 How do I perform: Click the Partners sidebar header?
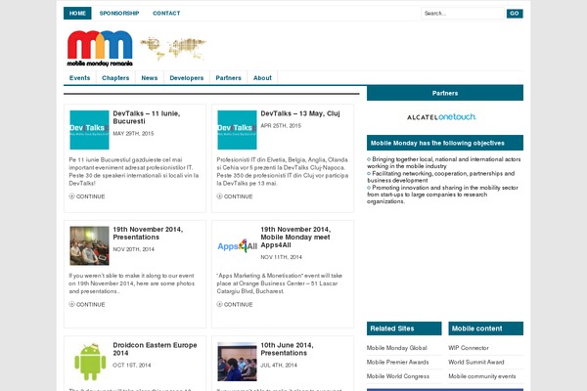point(445,93)
